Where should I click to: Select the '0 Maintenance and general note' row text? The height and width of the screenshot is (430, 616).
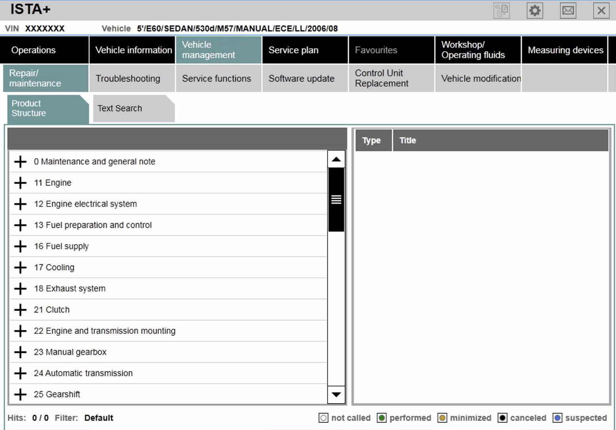(x=95, y=162)
